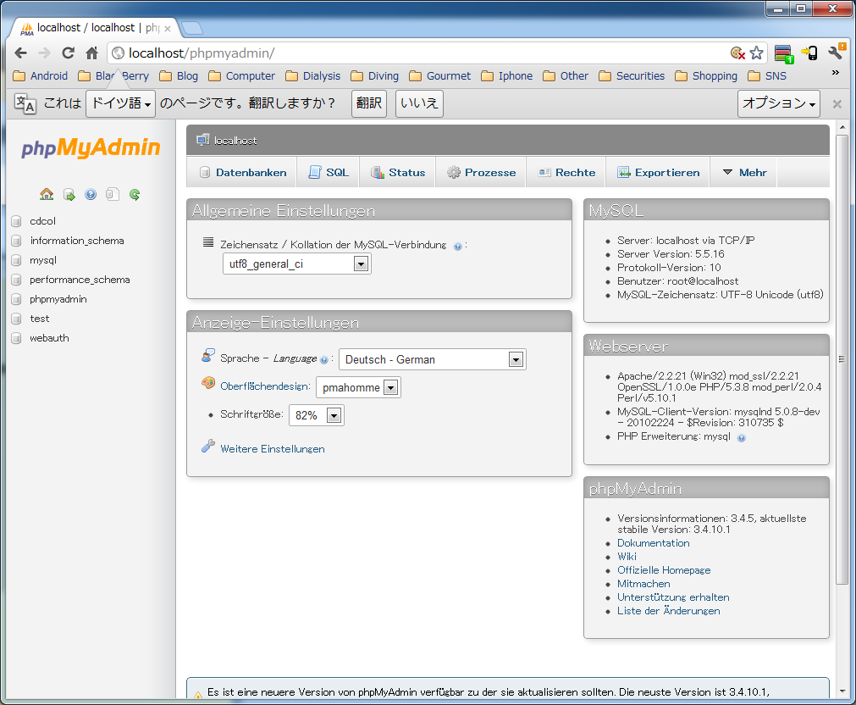Click the page document icon in the sidebar toolbar

[x=113, y=194]
